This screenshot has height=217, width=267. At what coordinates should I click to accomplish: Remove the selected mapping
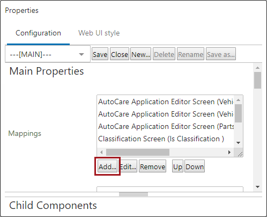coord(152,167)
